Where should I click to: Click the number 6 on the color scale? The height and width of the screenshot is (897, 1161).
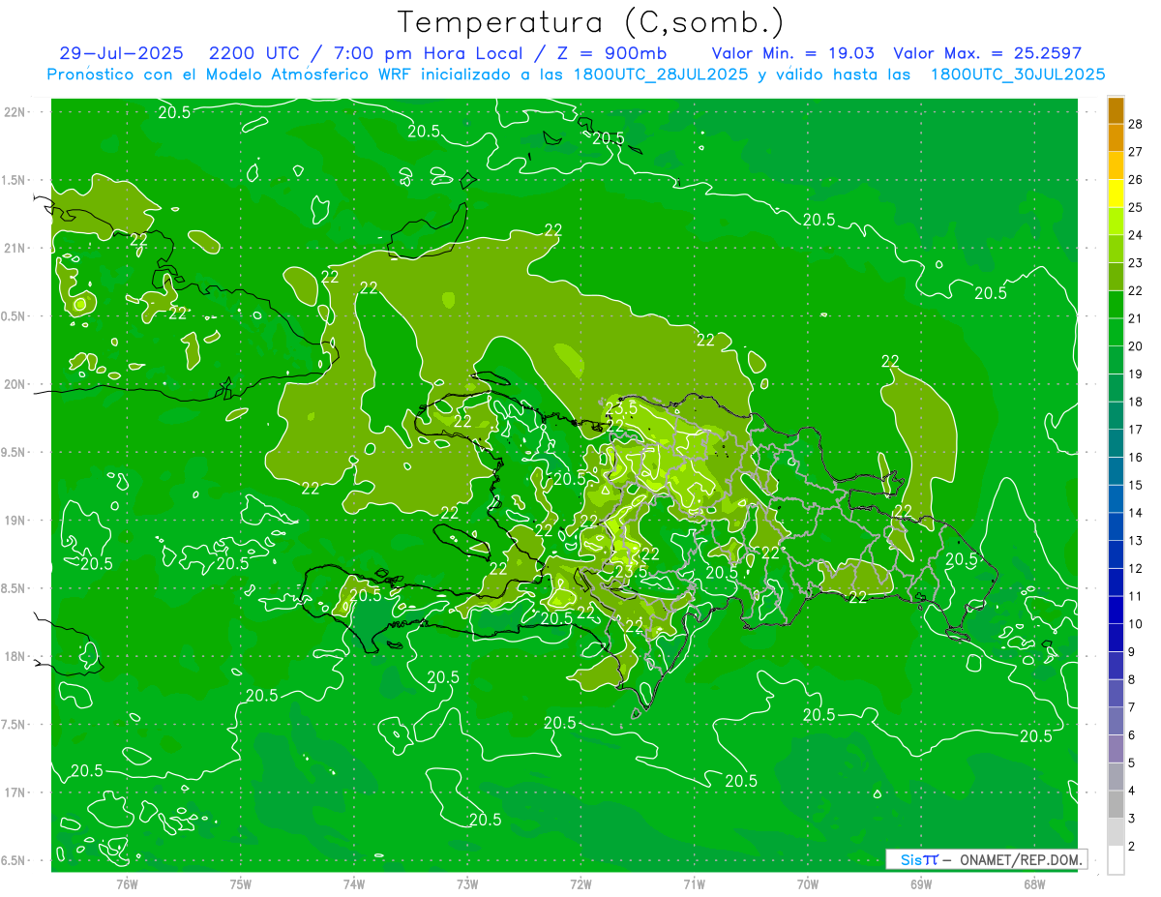click(1133, 735)
